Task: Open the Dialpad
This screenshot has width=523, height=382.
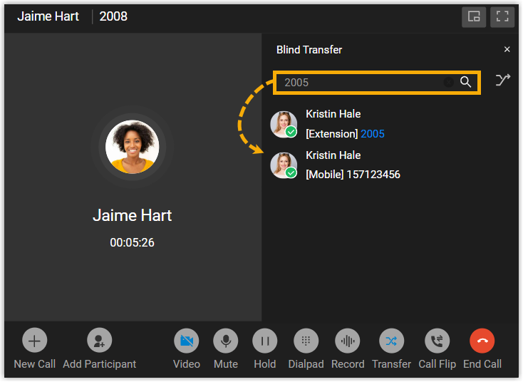Action: point(306,341)
